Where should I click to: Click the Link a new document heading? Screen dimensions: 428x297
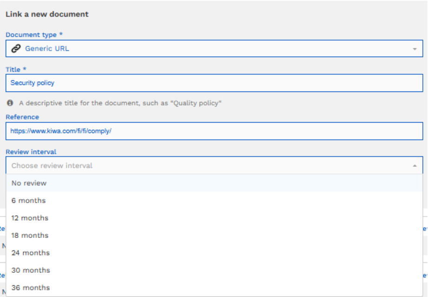(47, 14)
